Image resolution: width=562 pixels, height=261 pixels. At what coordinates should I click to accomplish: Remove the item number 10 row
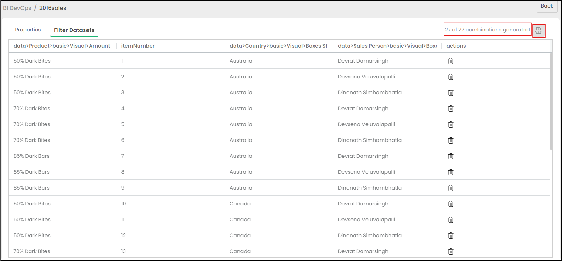click(450, 204)
